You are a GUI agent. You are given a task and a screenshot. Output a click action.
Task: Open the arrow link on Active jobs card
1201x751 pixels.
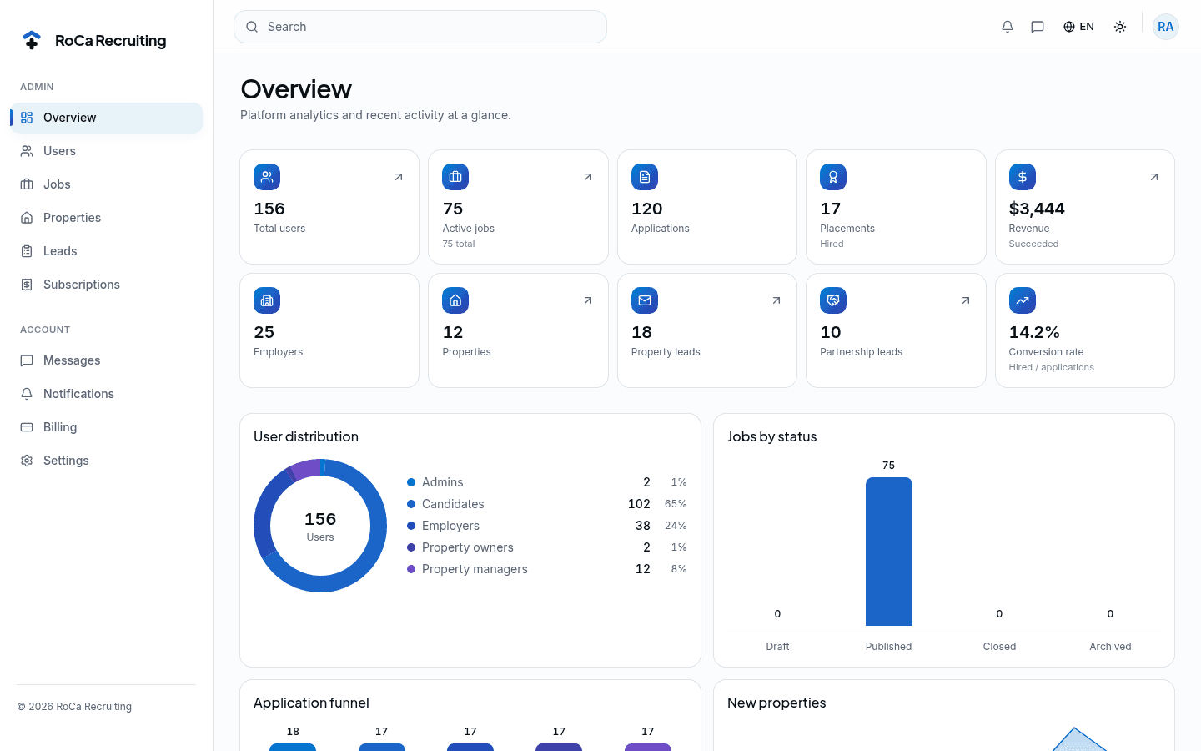[588, 177]
